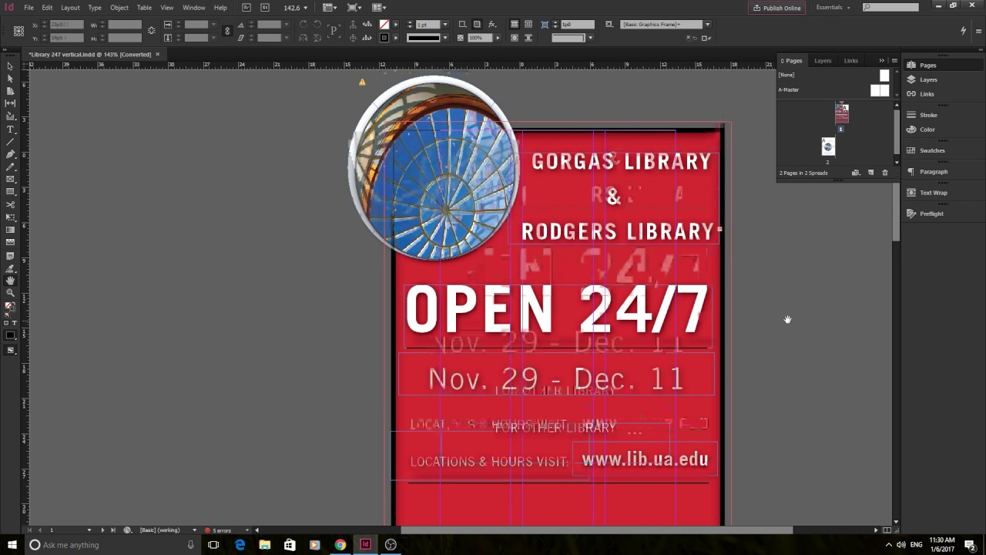The height and width of the screenshot is (555, 986).
Task: Expand panels with double-arrow in Pages panel
Action: pos(882,60)
